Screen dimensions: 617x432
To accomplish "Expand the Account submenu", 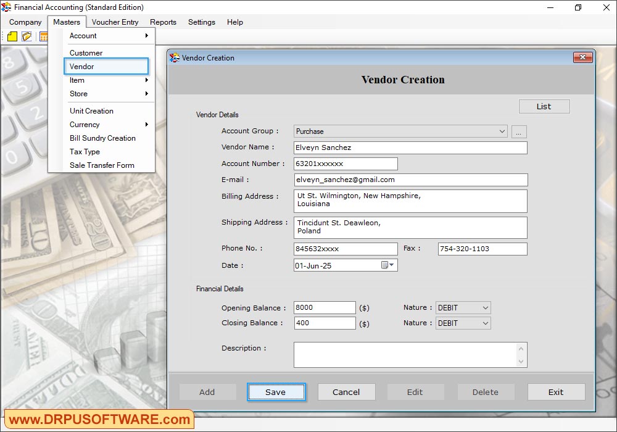I will (x=108, y=36).
